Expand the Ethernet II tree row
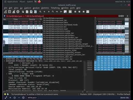Screen dimensions: 133x100 click(x=4, y=59)
